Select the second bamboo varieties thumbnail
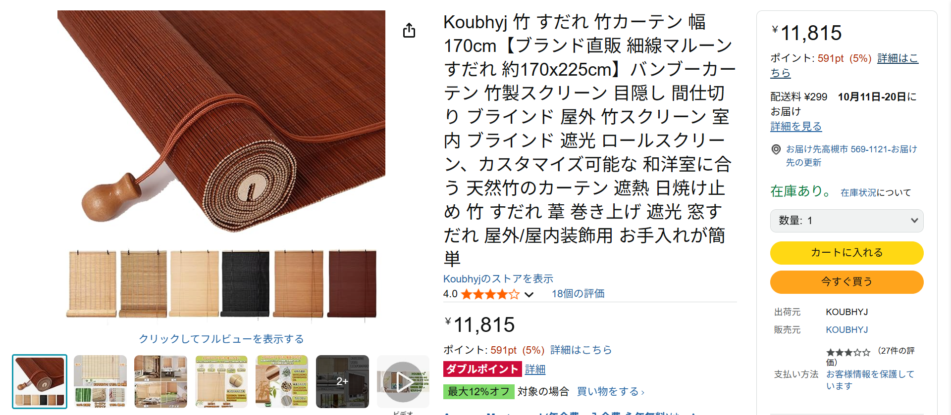This screenshot has width=951, height=415. [100, 381]
